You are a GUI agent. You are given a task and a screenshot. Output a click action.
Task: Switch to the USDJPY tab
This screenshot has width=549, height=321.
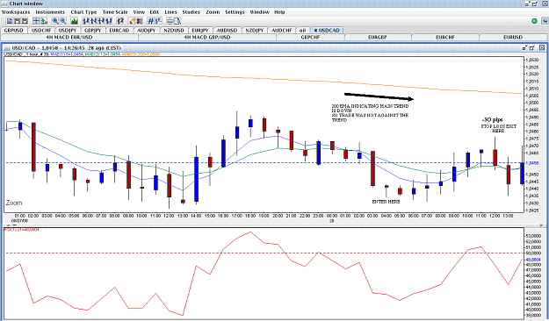68,31
